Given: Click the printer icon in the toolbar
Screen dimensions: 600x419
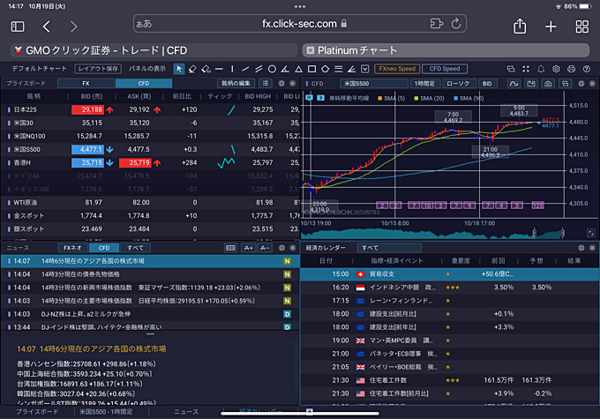Looking at the screenshot, I should pos(571,69).
